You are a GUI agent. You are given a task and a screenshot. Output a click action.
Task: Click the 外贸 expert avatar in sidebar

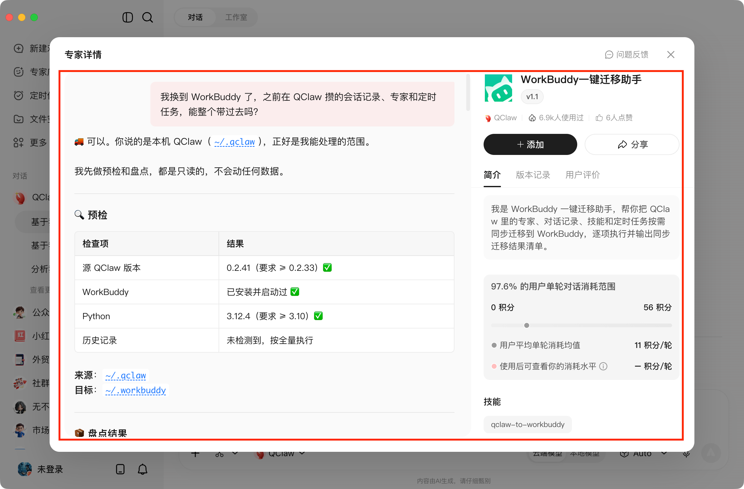click(x=20, y=360)
